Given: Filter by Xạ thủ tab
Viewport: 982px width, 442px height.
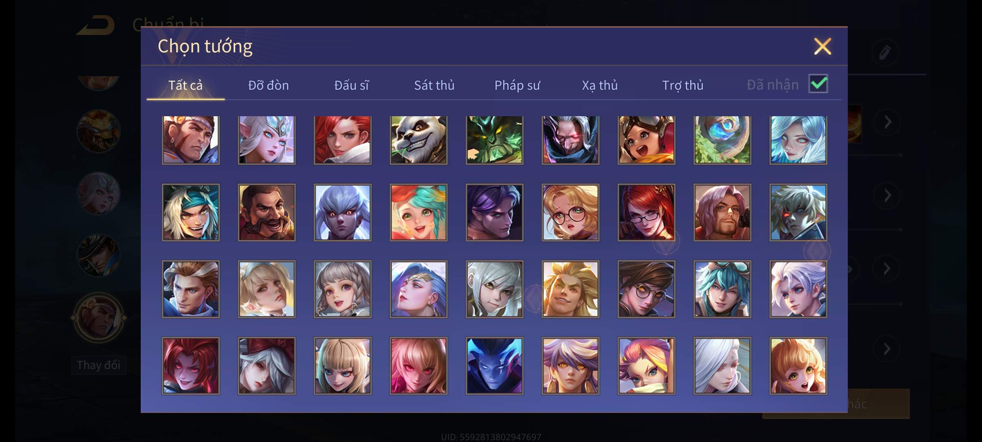Looking at the screenshot, I should pos(600,85).
